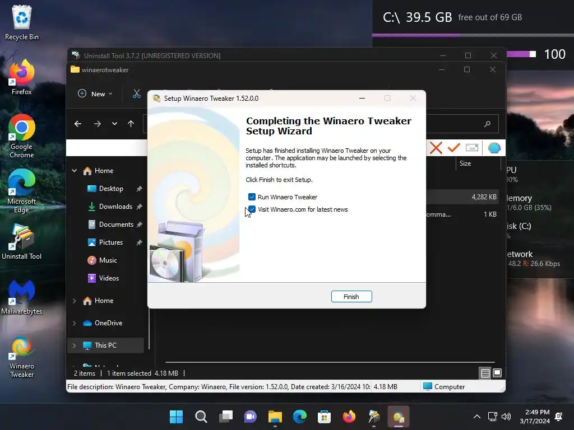
Task: Expand the second Home tree node
Action: click(75, 301)
